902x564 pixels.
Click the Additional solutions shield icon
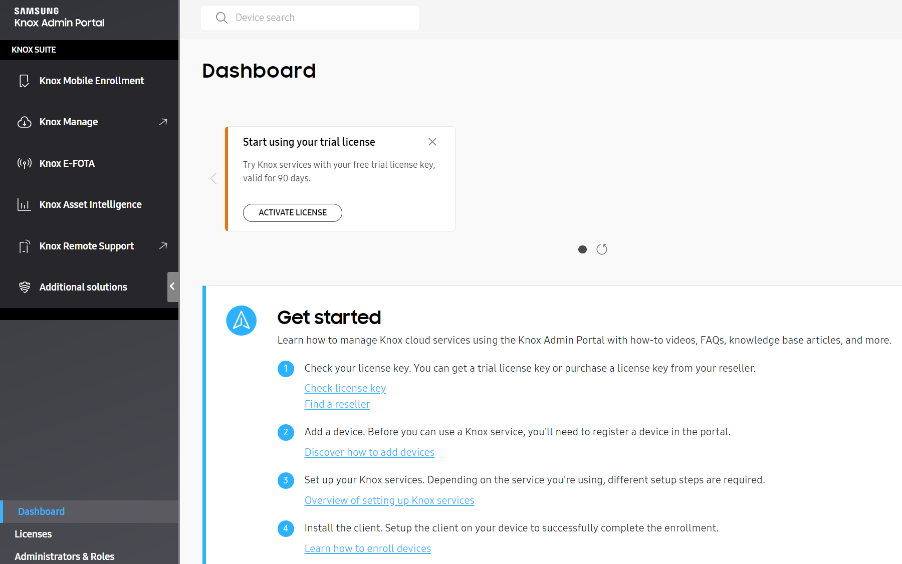coord(24,287)
